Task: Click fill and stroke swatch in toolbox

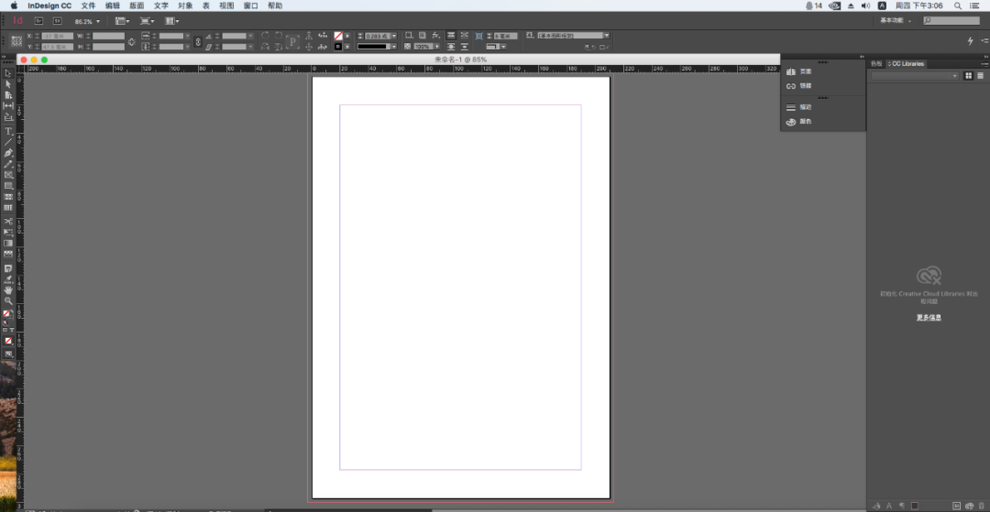Action: click(x=7, y=314)
